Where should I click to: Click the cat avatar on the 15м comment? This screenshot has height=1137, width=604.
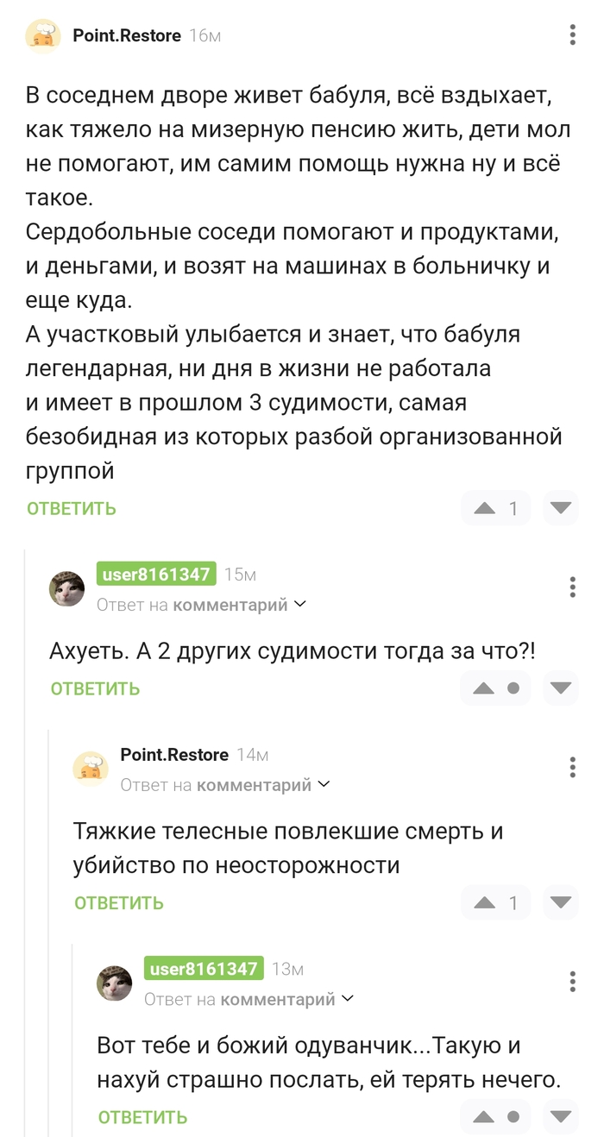(x=67, y=588)
